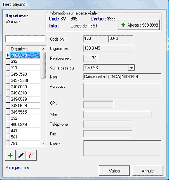Click the Organisme column header
The width and height of the screenshot is (169, 180).
[25, 49]
